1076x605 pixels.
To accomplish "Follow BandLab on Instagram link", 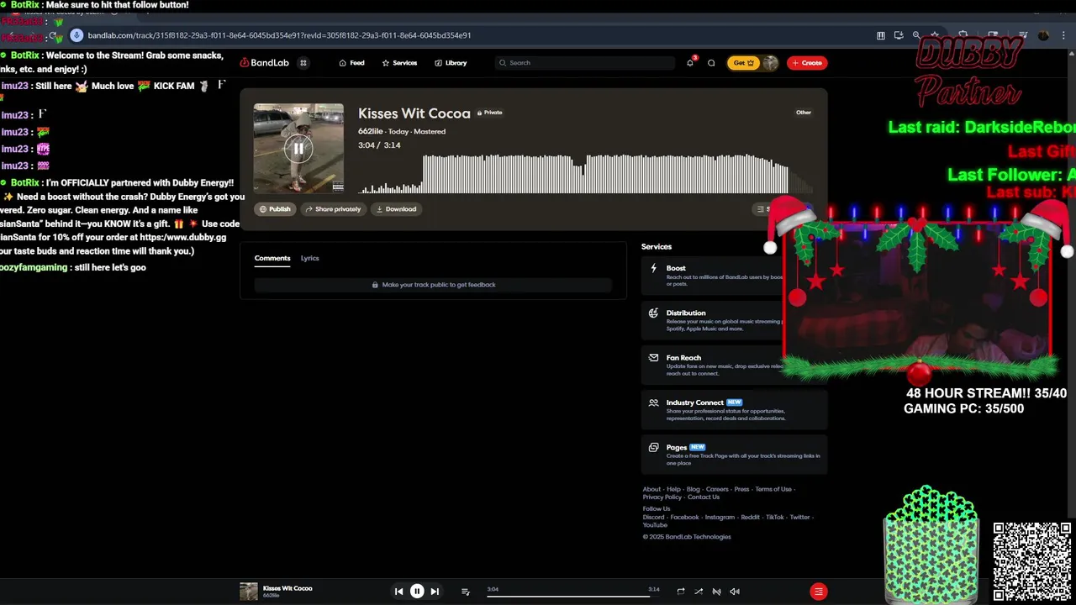I will coord(720,518).
